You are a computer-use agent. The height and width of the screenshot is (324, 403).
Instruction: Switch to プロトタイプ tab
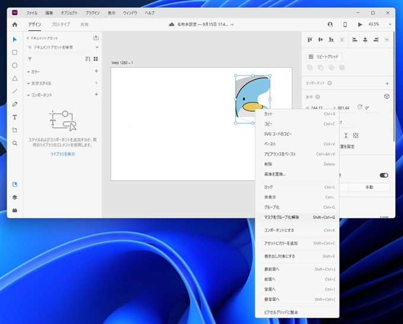[60, 24]
